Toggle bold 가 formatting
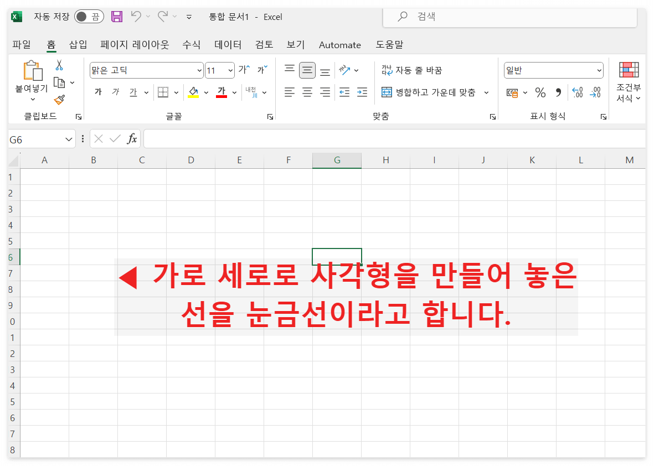The height and width of the screenshot is (466, 654). pos(98,92)
